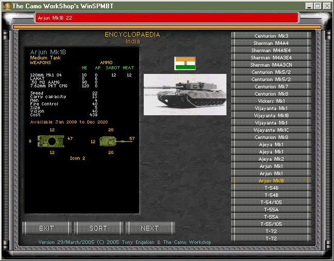
Task: Click the EXIT button
Action: [x=47, y=228]
